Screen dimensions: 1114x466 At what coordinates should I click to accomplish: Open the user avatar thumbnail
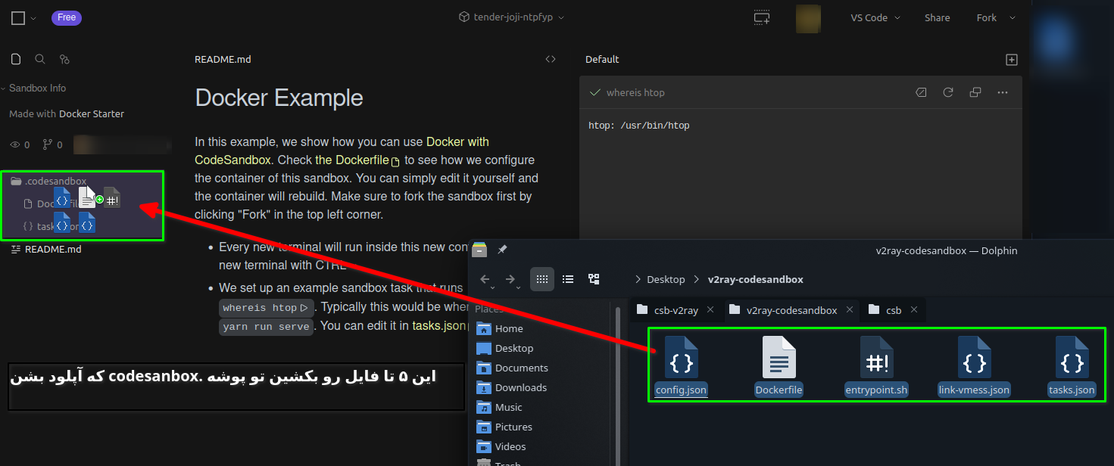[808, 18]
